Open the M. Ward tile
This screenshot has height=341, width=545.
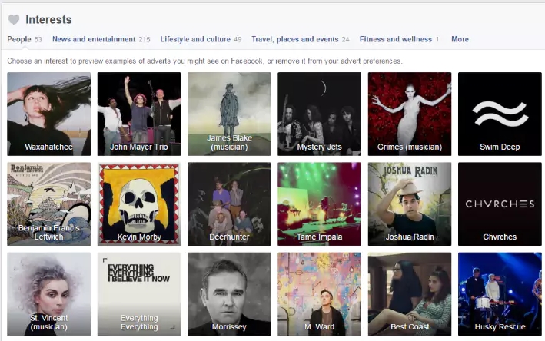pyautogui.click(x=320, y=294)
